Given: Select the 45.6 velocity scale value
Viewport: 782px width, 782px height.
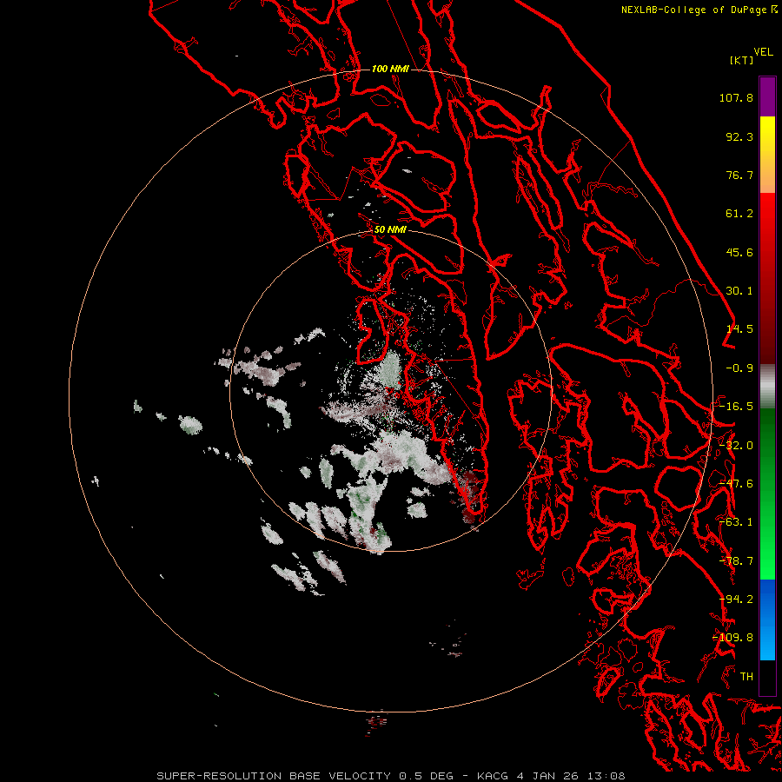Looking at the screenshot, I should (x=739, y=252).
